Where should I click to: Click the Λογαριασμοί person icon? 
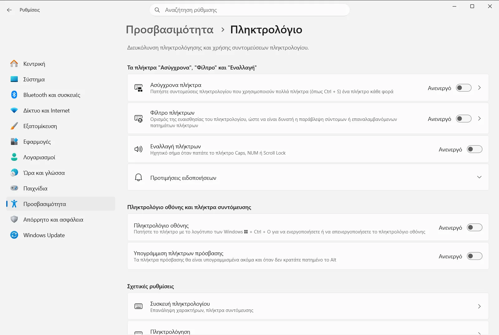pyautogui.click(x=14, y=157)
